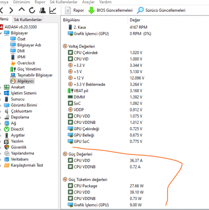Open the user silhouette toolbar icon
The image size is (209, 210).
(x=42, y=10)
